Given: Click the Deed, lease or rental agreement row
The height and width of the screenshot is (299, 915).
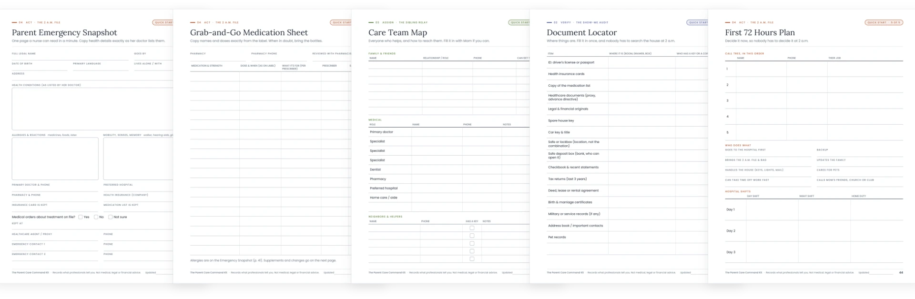Looking at the screenshot, I should pos(627,190).
